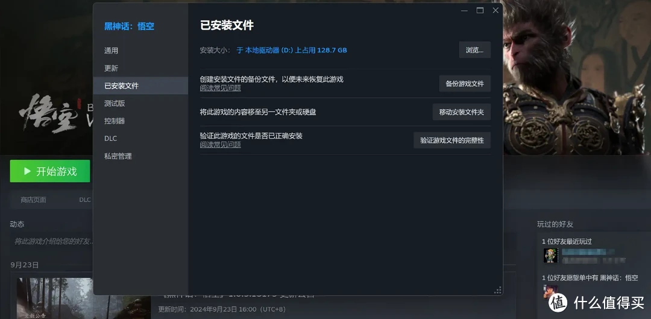Click the 备份游戏文件 button
Image resolution: width=651 pixels, height=319 pixels.
(x=465, y=83)
